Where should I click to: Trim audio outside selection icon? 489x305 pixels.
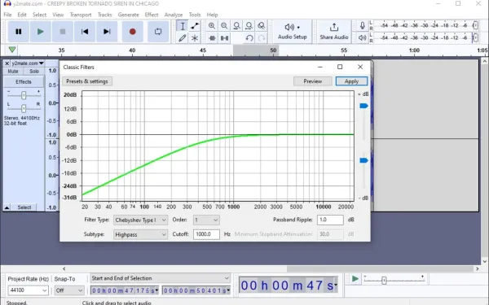(212, 38)
